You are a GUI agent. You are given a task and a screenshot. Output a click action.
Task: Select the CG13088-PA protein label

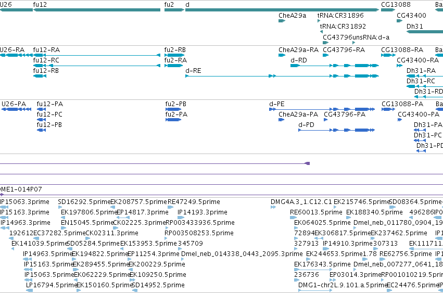pos(402,104)
